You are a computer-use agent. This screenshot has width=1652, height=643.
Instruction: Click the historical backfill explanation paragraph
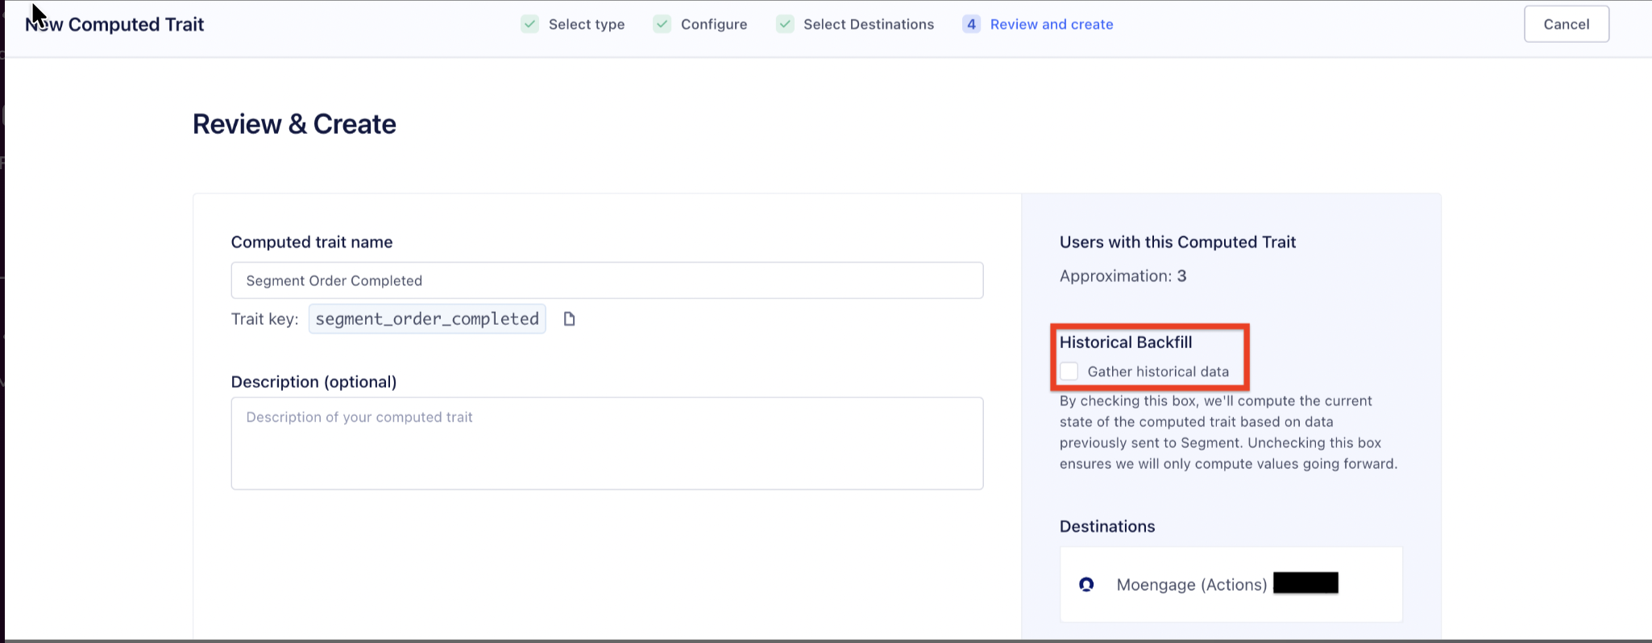pos(1228,432)
